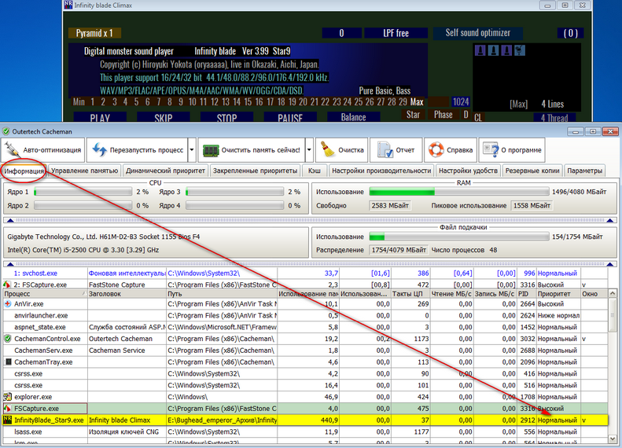Start Очистка with the broom icon
This screenshot has width=622, height=448.
tap(342, 150)
